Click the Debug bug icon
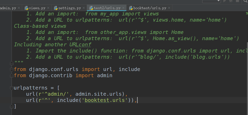Image resolution: width=248 pixels, height=115 pixels. pos(231,1)
